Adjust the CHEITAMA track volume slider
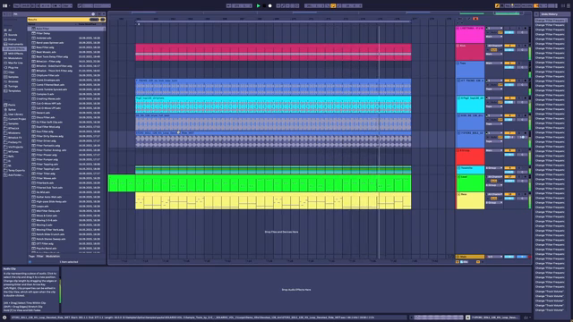The height and width of the screenshot is (322, 573). (x=509, y=32)
